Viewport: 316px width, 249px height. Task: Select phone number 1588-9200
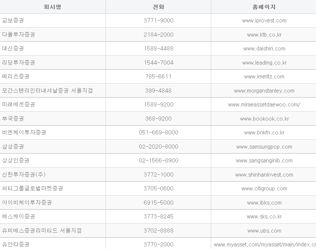pos(159,105)
